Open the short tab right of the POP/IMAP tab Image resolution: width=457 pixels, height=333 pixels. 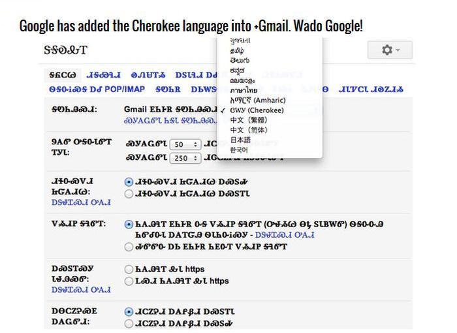coord(168,89)
